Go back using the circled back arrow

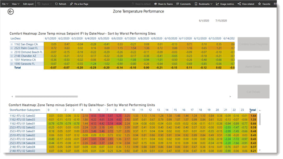coord(11,12)
